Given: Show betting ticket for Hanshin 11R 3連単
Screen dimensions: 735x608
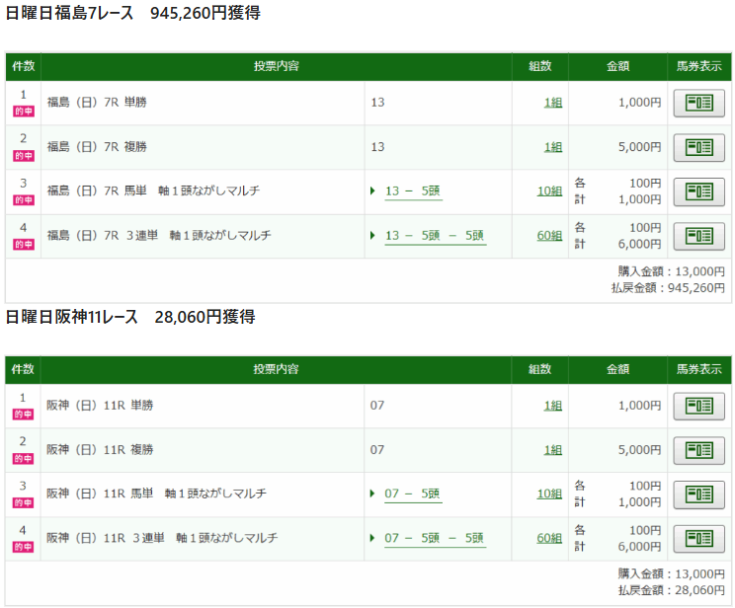Looking at the screenshot, I should pyautogui.click(x=698, y=539).
